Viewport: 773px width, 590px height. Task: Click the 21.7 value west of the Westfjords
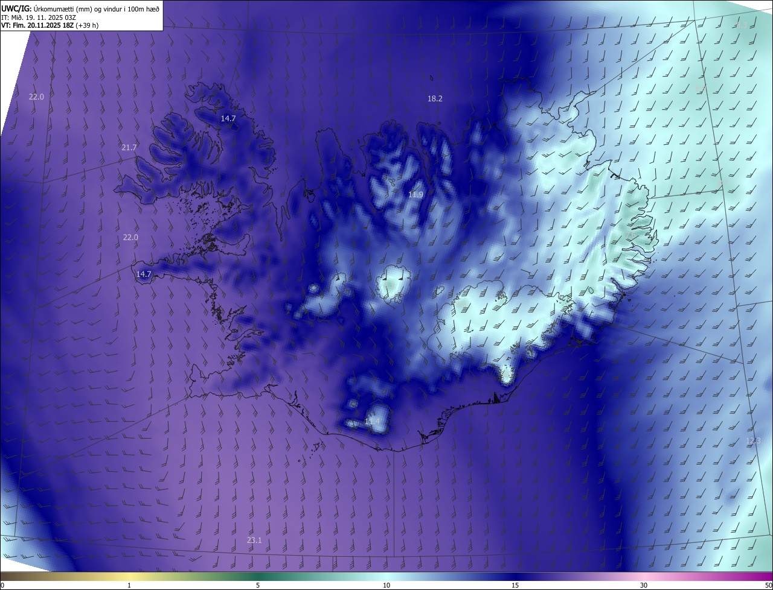point(129,147)
